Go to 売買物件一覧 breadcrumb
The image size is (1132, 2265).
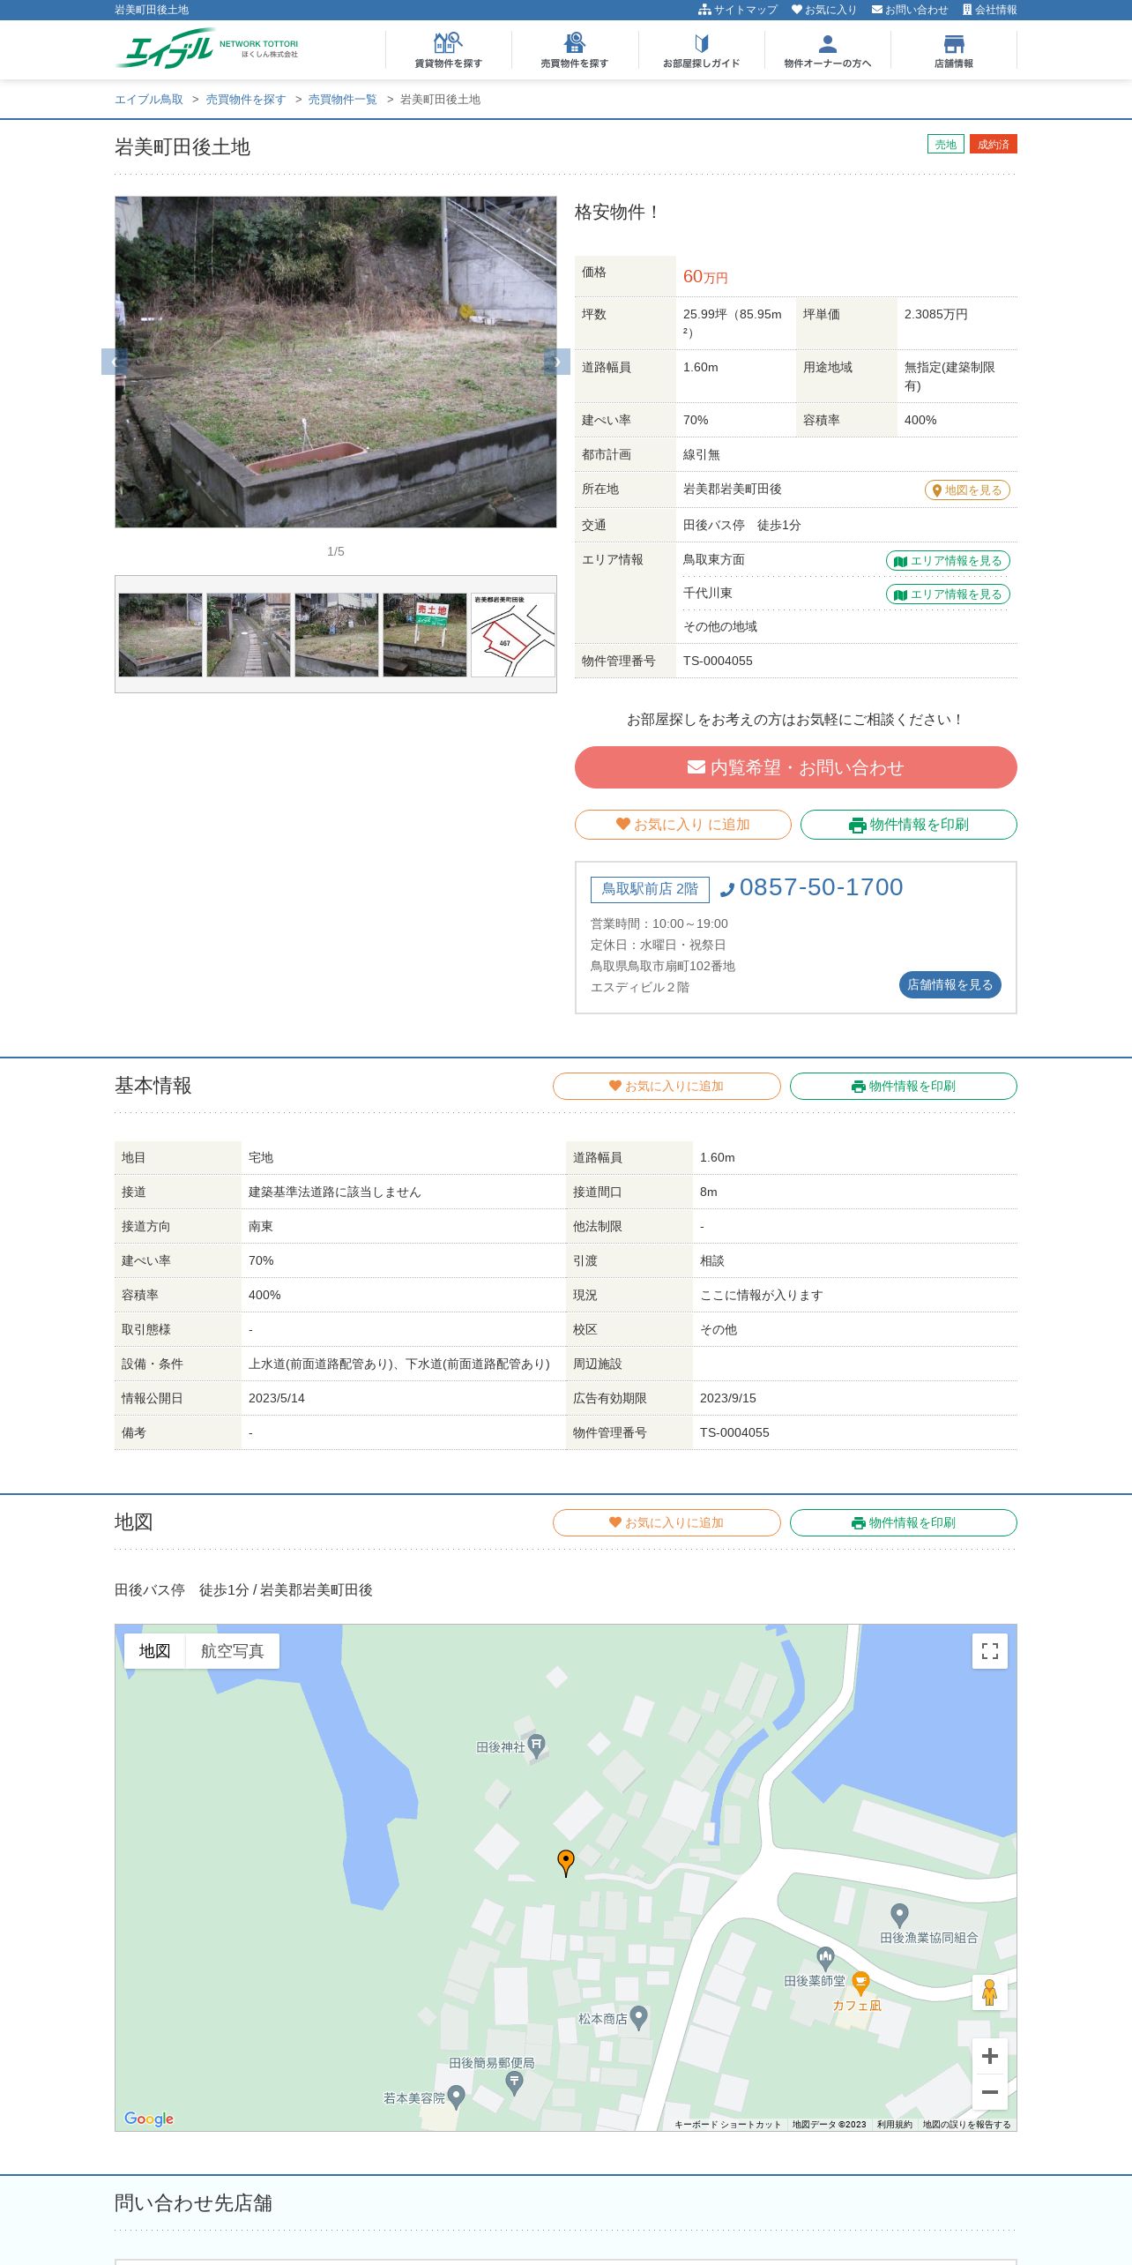point(342,100)
